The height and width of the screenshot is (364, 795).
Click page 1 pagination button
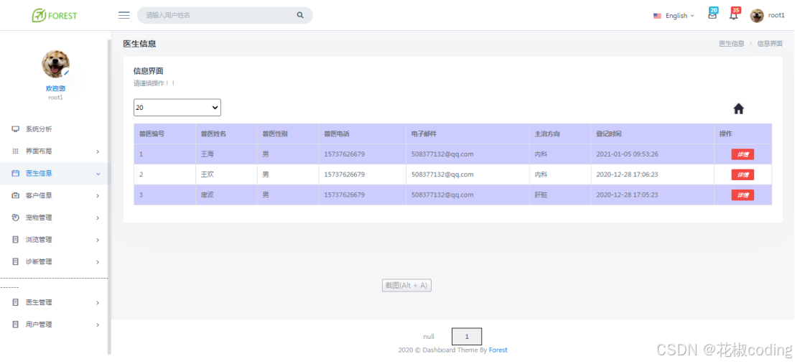[x=467, y=337]
